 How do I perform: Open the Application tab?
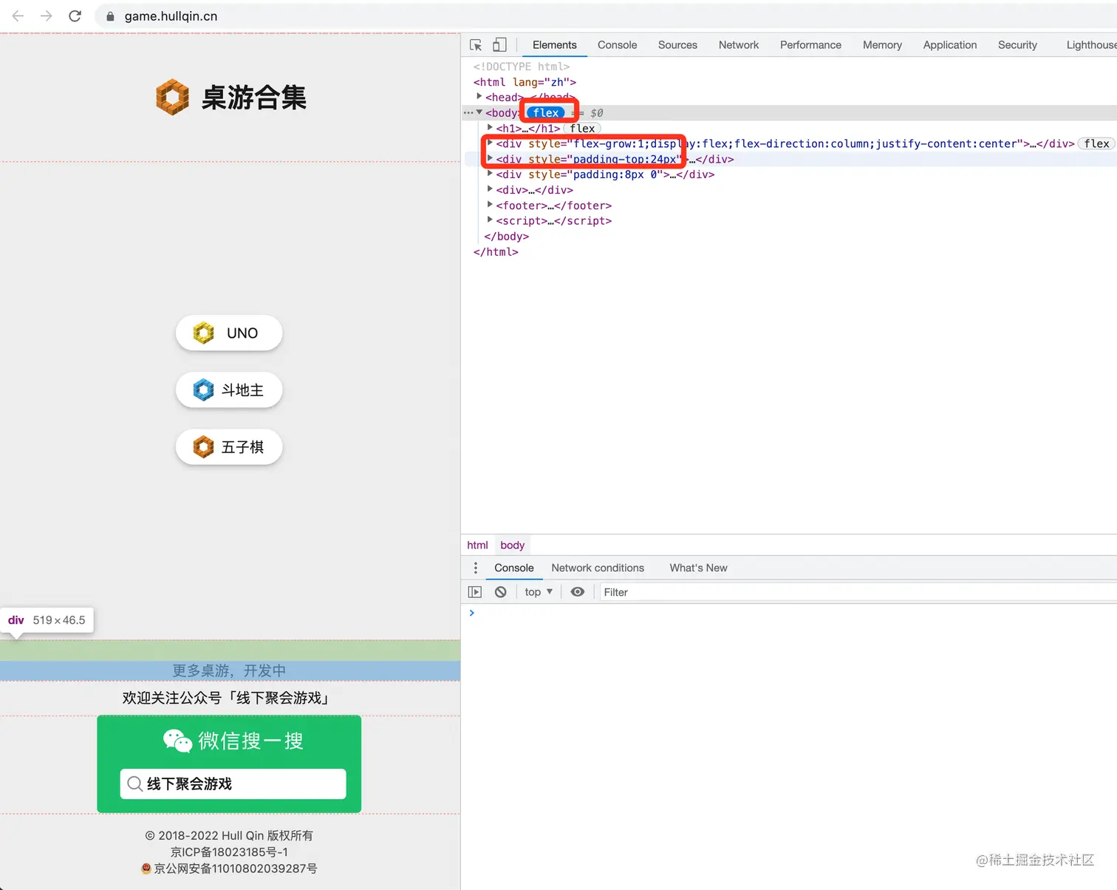[950, 45]
